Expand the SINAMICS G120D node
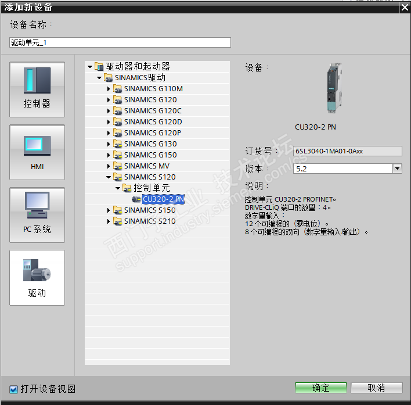This screenshot has height=405, width=411. [x=108, y=122]
